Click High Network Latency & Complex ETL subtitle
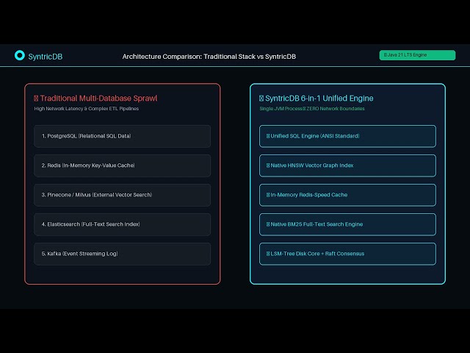Screen dimensions: 470x353 [x=87, y=109]
